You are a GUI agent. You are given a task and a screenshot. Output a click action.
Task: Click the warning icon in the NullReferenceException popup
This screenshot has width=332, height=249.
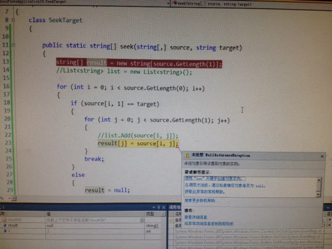[x=187, y=155]
